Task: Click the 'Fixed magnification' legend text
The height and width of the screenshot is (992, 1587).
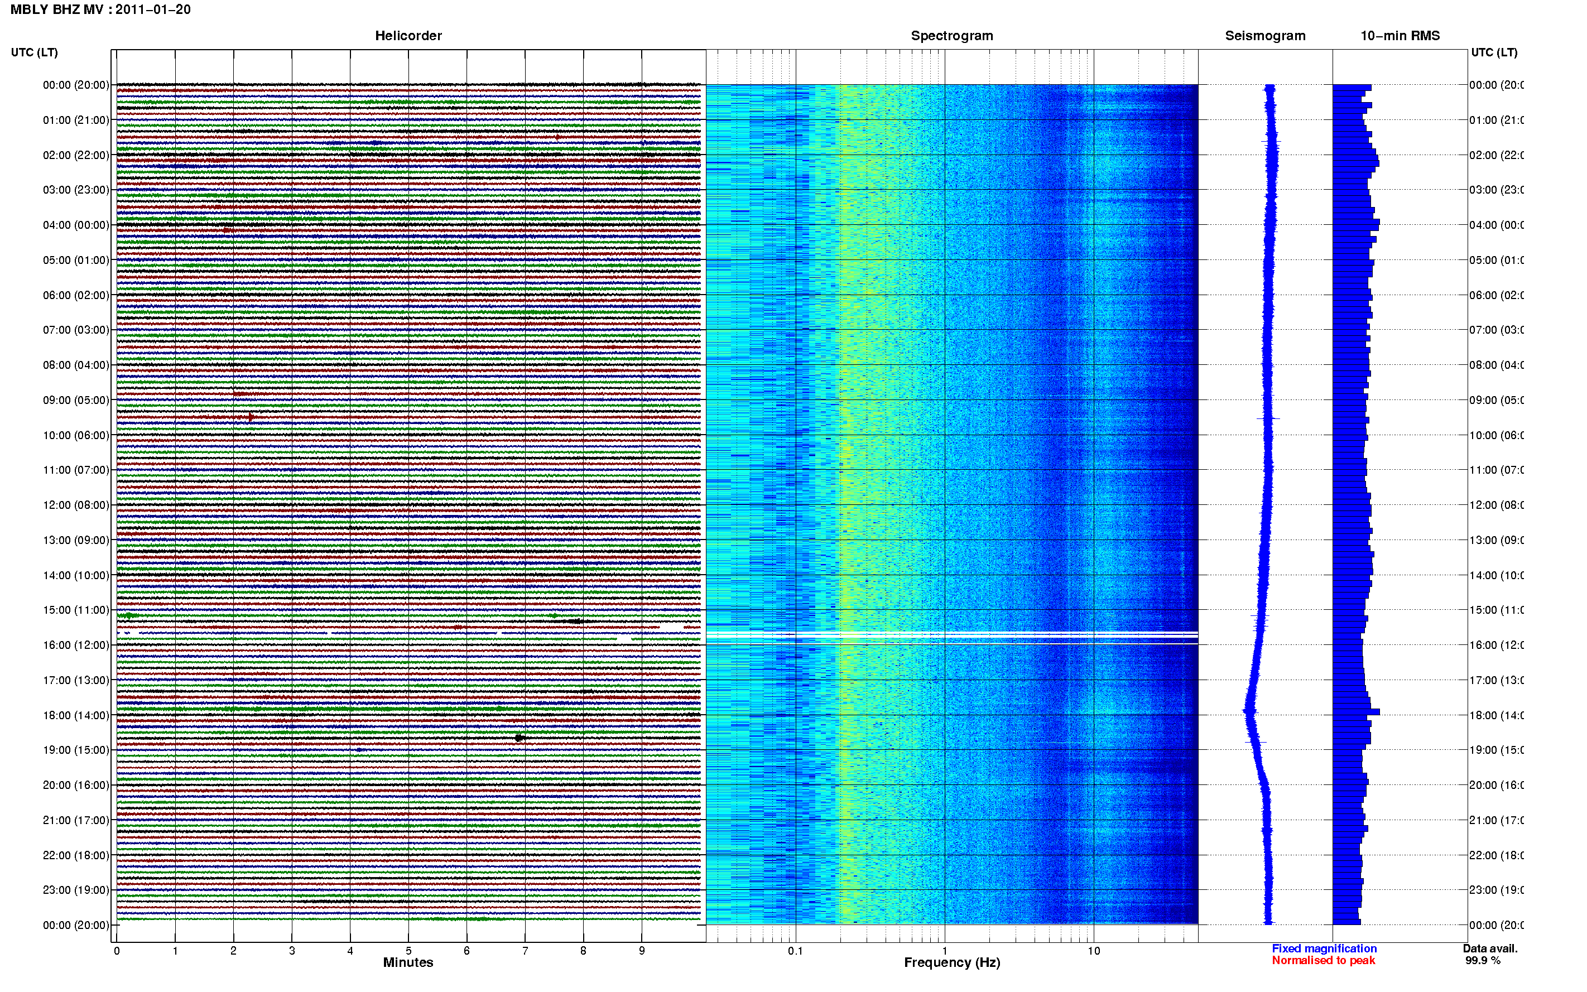Action: (x=1324, y=948)
